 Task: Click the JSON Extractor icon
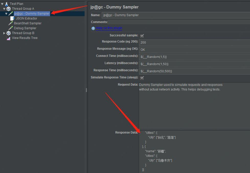[x=12, y=18]
